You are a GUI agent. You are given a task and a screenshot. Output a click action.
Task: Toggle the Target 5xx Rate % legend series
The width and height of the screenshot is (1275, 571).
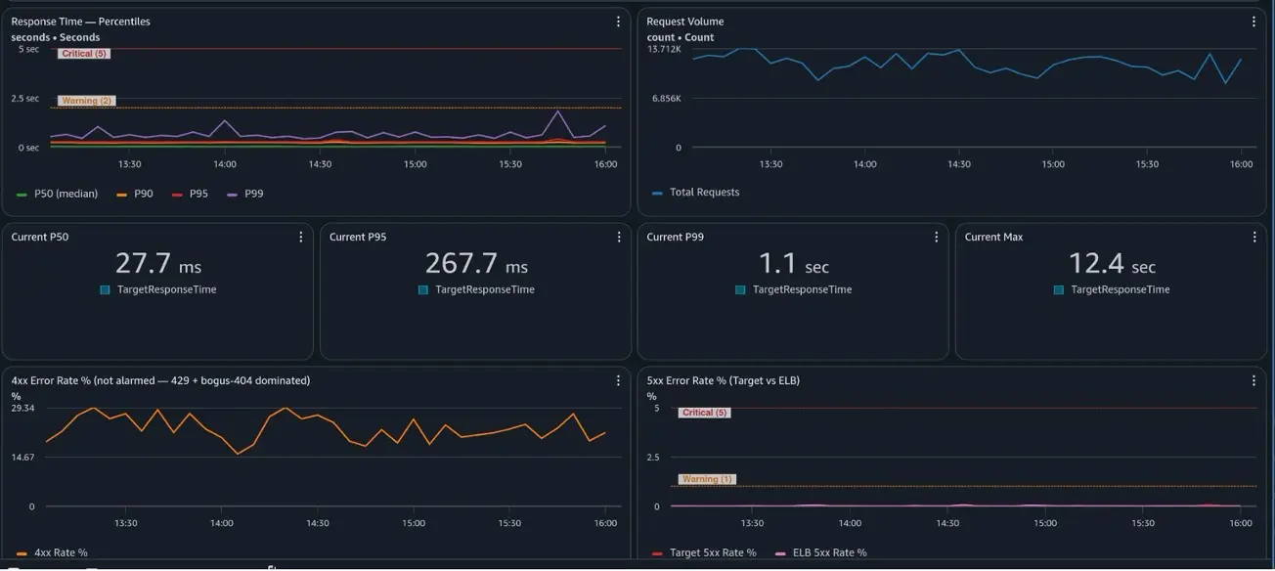[x=704, y=553]
